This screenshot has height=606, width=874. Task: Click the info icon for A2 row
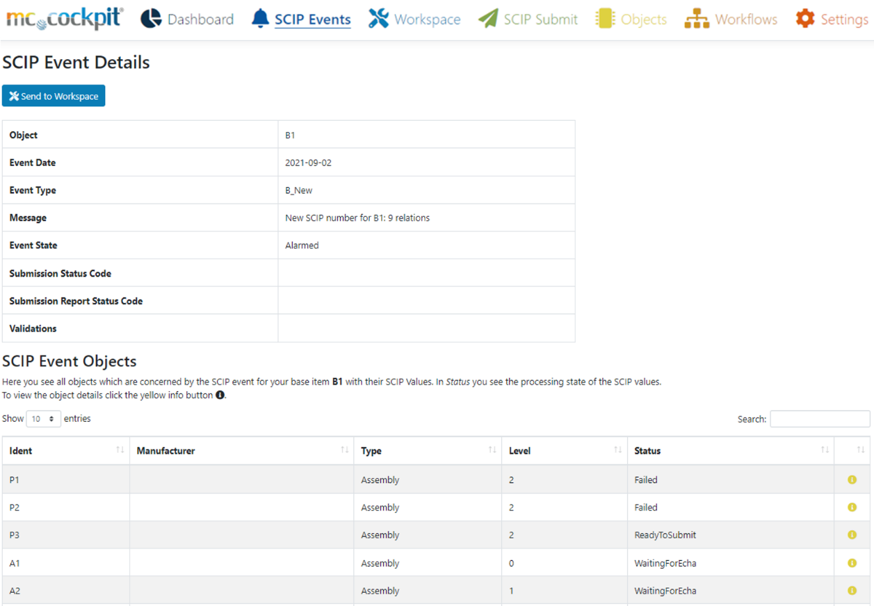click(852, 591)
